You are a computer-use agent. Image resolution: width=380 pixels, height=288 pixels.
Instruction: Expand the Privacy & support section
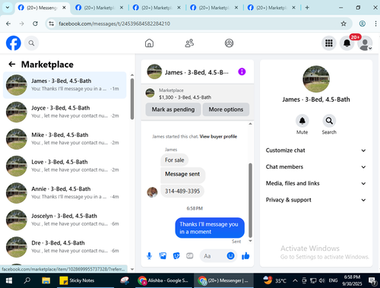[x=315, y=200]
